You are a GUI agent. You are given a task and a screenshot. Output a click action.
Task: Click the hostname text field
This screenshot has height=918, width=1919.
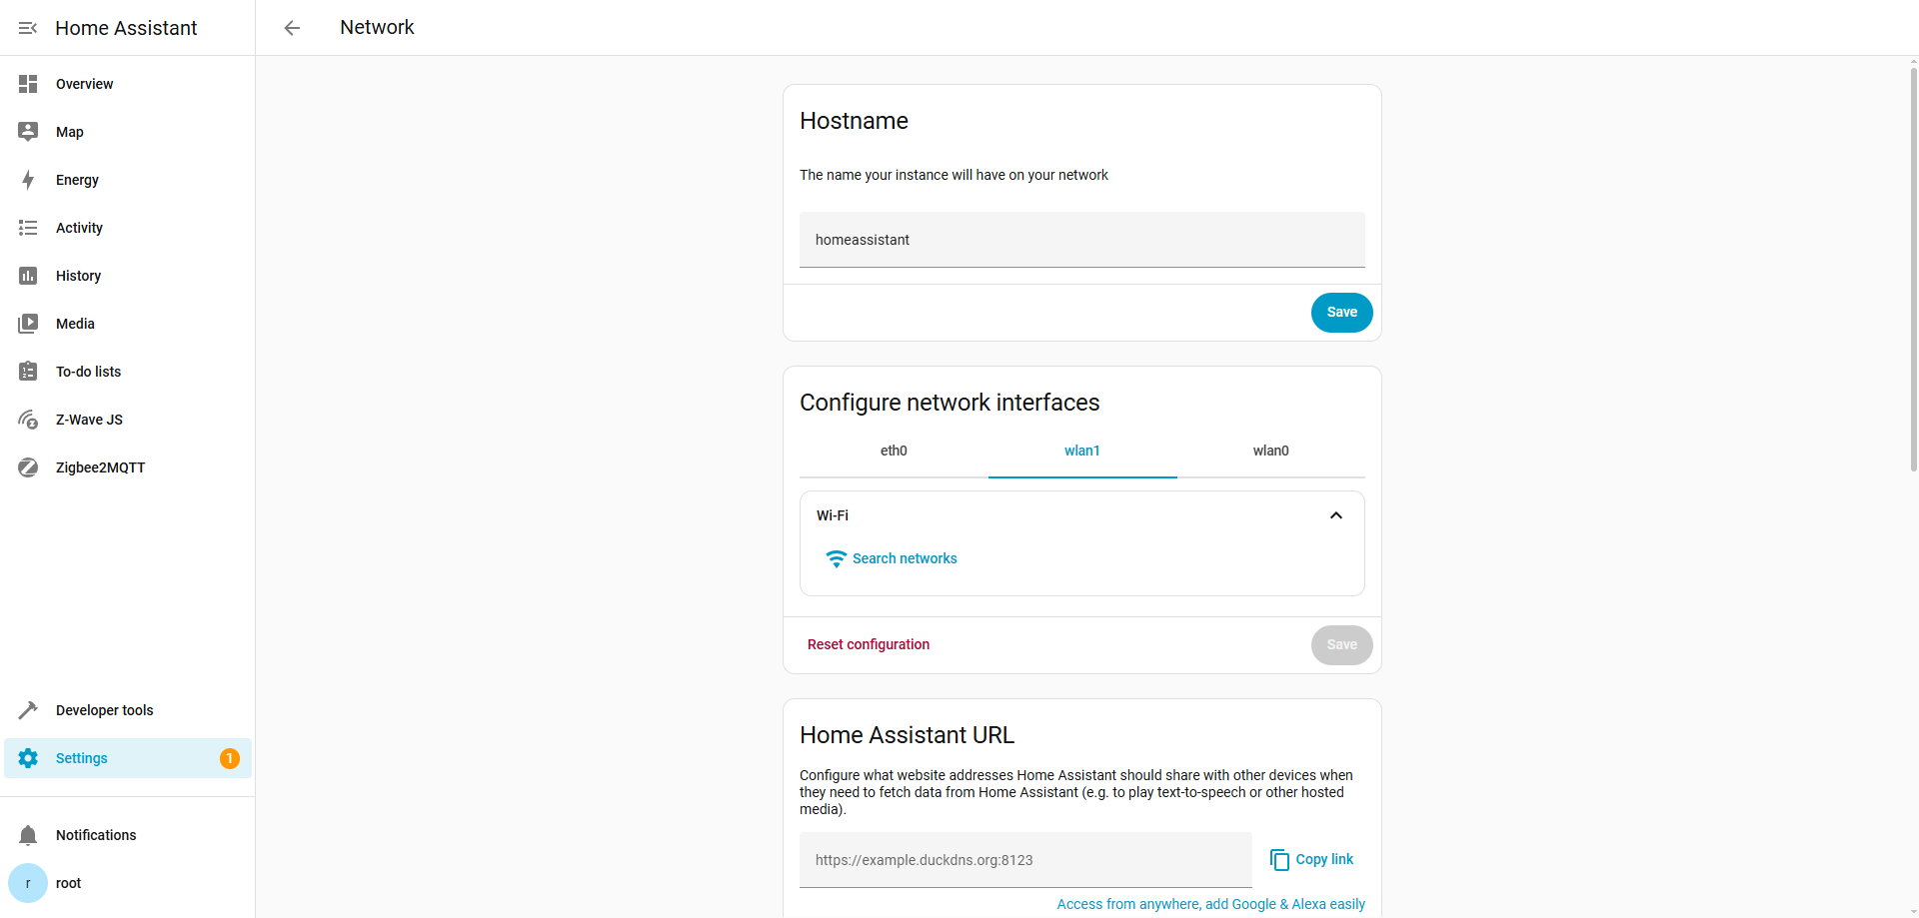tap(1081, 240)
